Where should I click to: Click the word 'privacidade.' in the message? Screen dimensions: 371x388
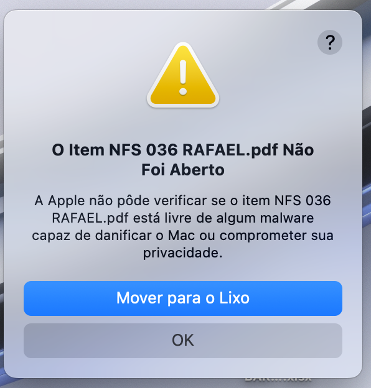tap(183, 253)
